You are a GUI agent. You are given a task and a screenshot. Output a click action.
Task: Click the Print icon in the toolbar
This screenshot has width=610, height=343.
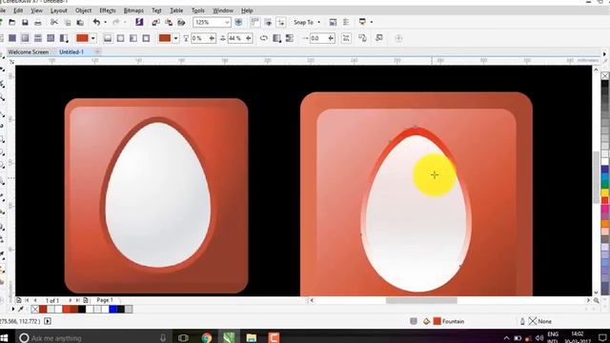pyautogui.click(x=38, y=23)
